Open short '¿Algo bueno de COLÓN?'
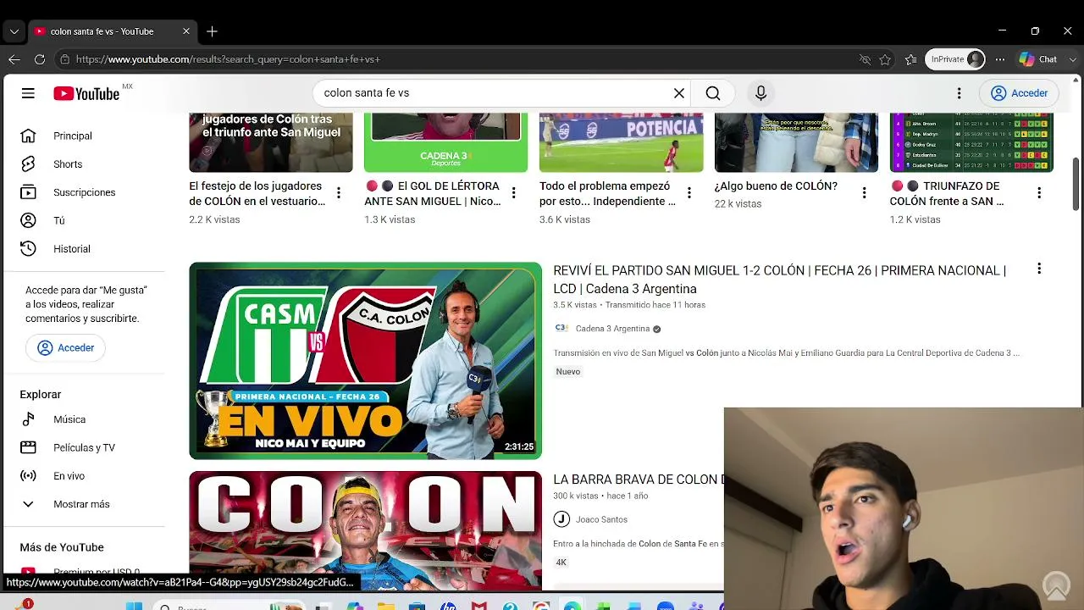Viewport: 1084px width, 610px height. (776, 186)
